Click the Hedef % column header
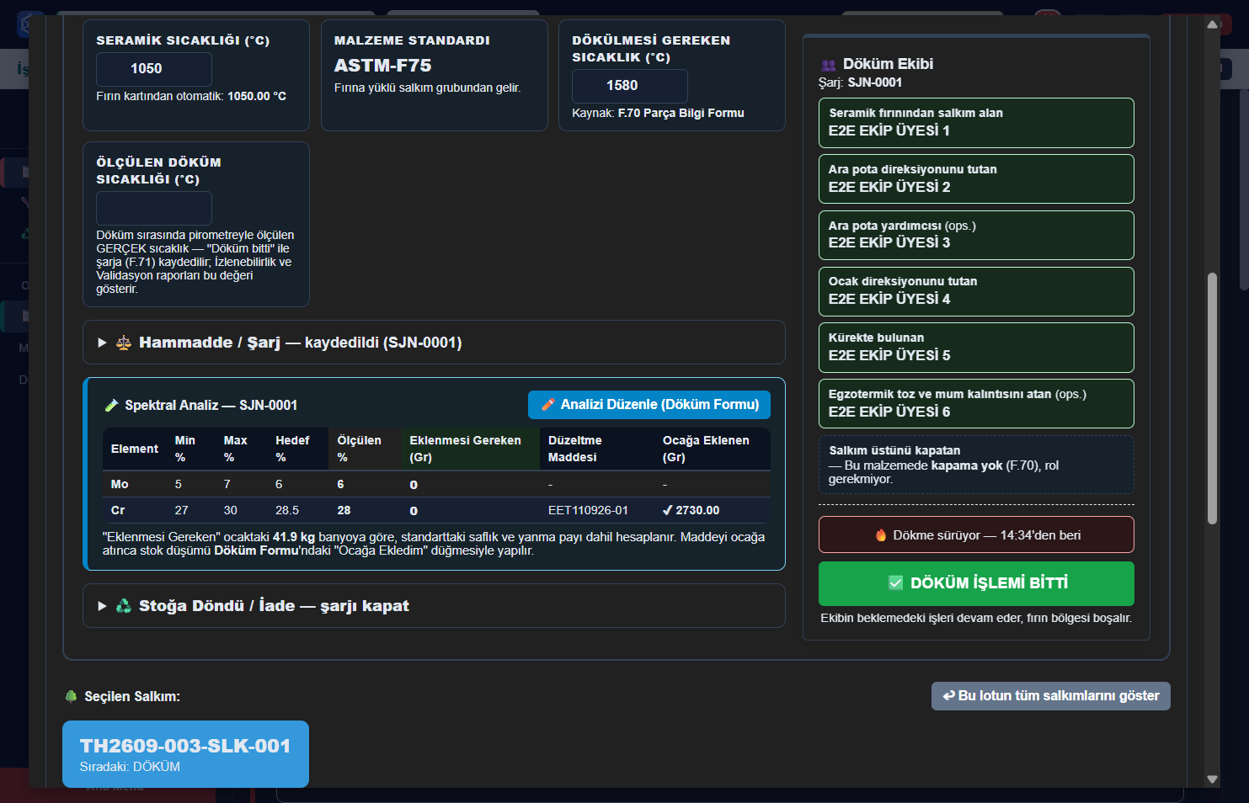Screen dimensions: 1249x803 pos(297,449)
